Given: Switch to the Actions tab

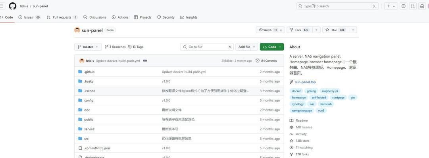Looking at the screenshot, I should (120, 17).
